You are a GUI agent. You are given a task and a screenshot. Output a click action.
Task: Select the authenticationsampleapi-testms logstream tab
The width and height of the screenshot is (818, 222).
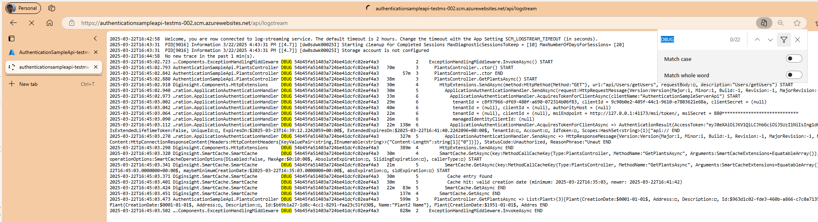click(53, 67)
